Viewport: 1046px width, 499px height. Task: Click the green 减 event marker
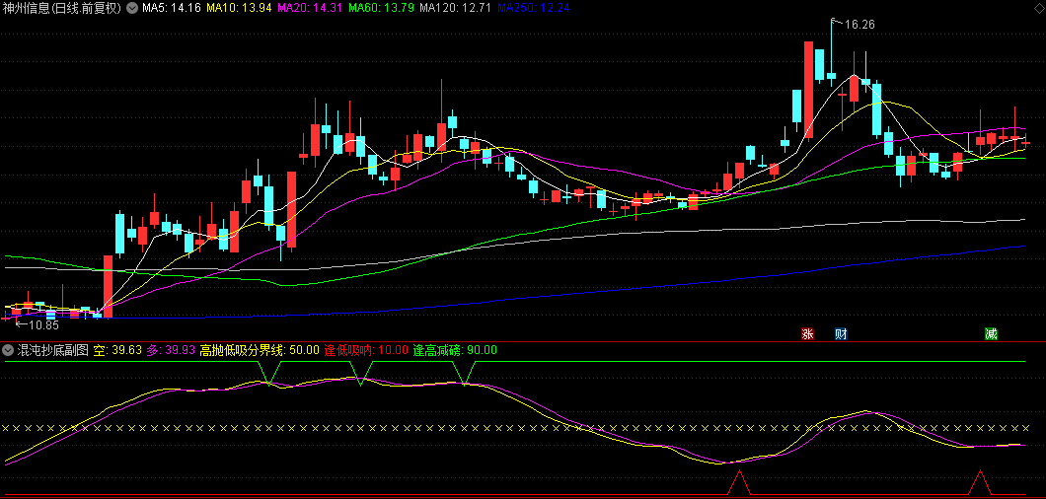(991, 334)
